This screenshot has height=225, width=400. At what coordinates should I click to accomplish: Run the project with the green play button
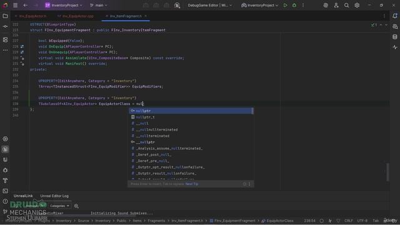click(x=285, y=5)
